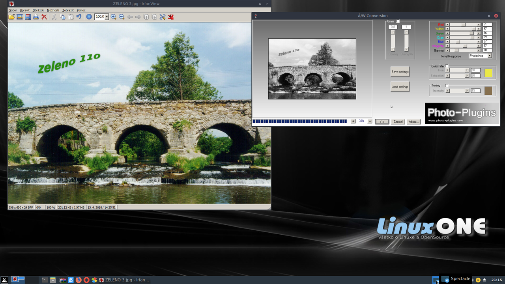
Task: Enable the Grain checkbox
Action: tap(398, 21)
